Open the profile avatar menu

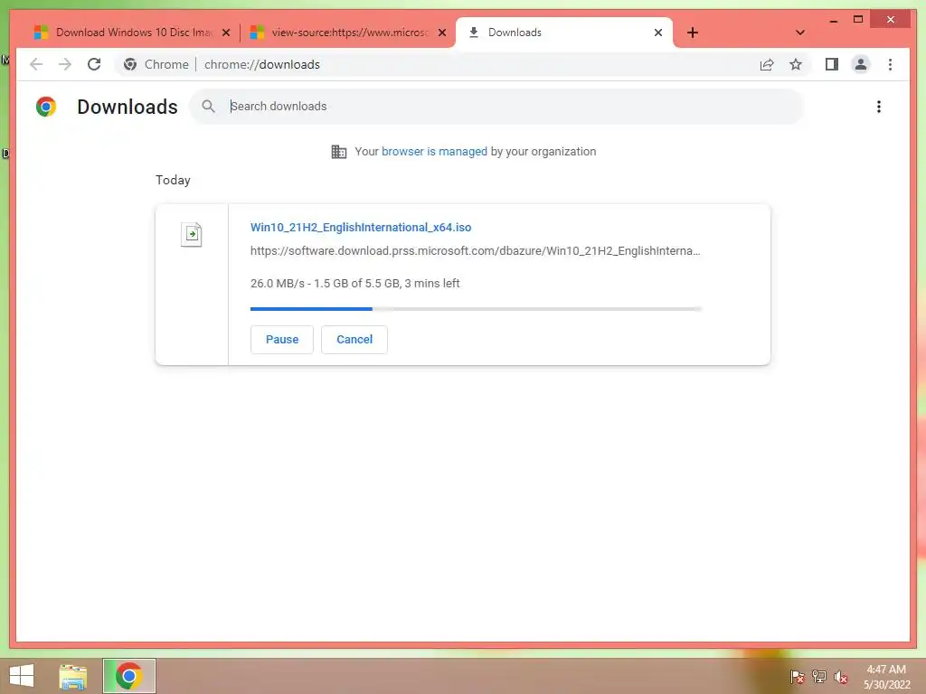(x=861, y=64)
